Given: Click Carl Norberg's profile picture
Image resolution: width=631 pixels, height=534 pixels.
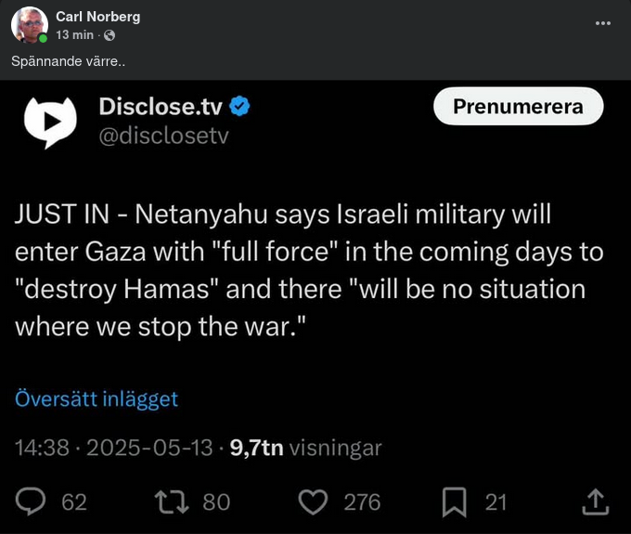Looking at the screenshot, I should (x=30, y=25).
